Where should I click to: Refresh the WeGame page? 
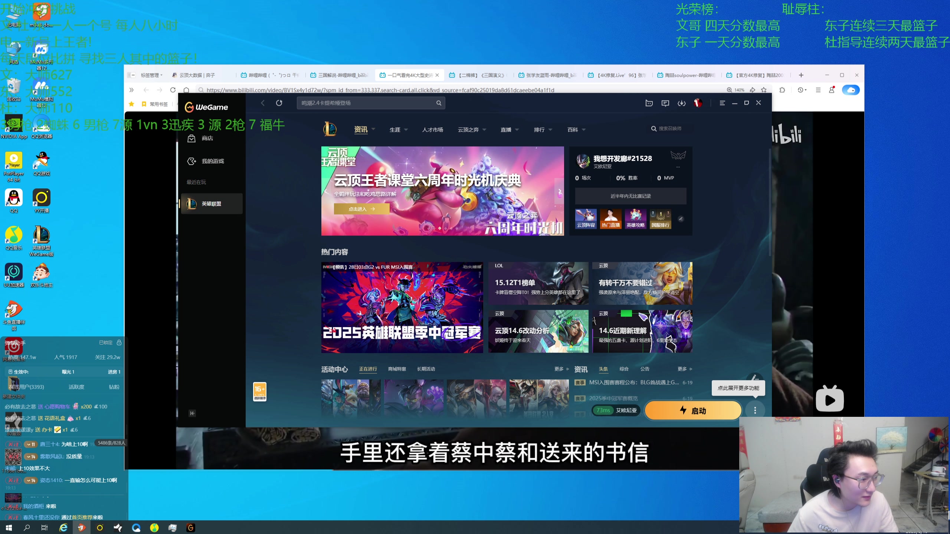(279, 103)
